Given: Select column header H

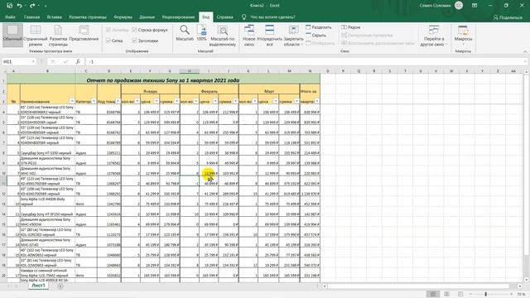Looking at the screenshot, I should [190, 71].
